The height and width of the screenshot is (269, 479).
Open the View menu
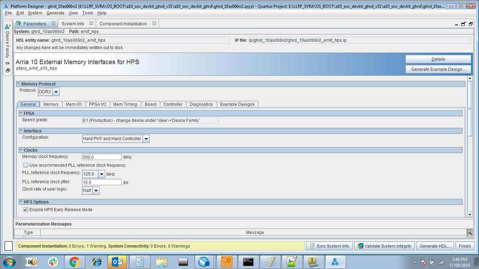pos(73,13)
